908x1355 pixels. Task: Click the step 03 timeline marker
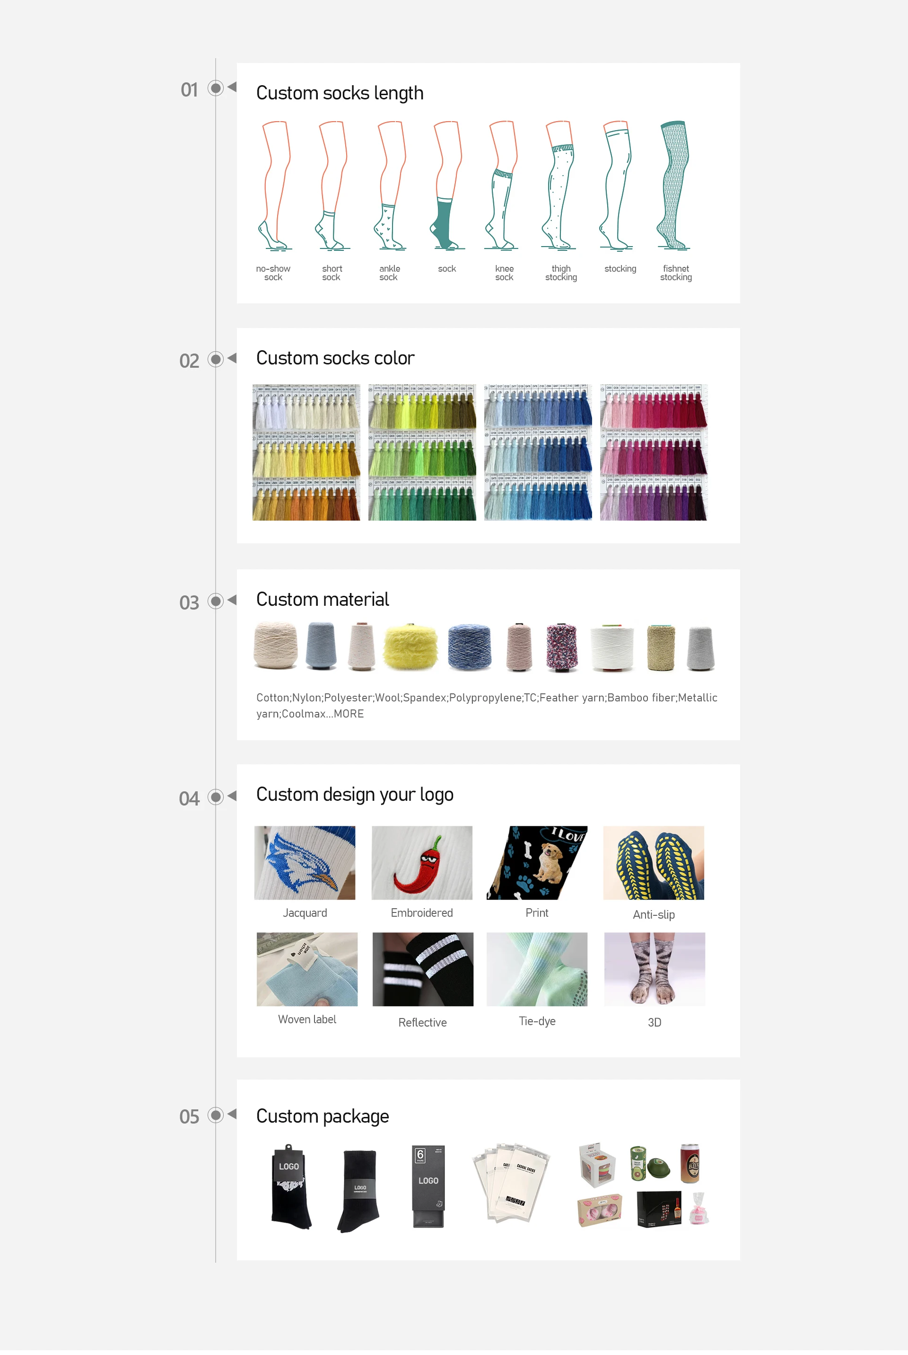(x=216, y=601)
